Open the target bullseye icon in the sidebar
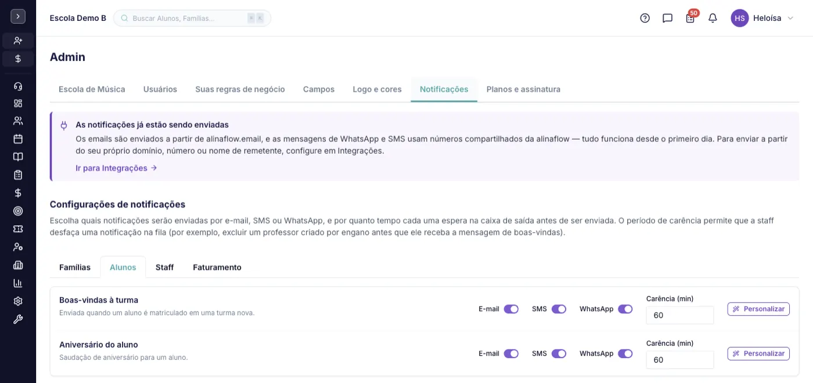813x383 pixels. 18,211
